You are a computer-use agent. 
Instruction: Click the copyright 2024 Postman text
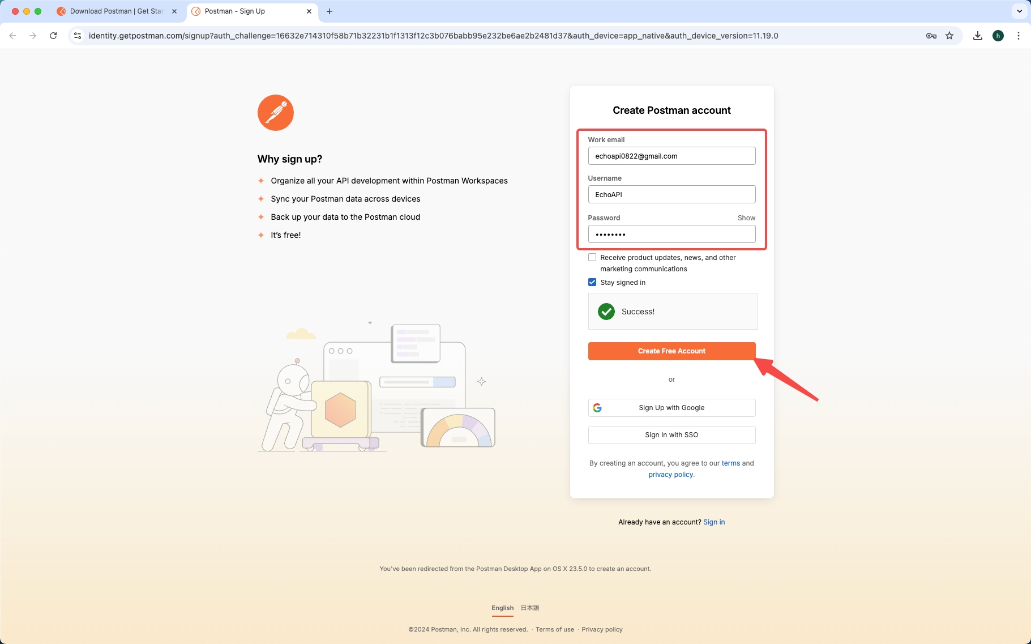click(x=468, y=629)
